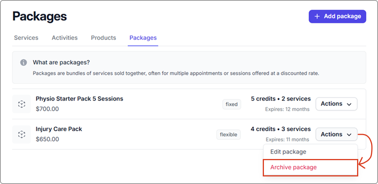Click the info icon beside What are packages

pyautogui.click(x=24, y=62)
